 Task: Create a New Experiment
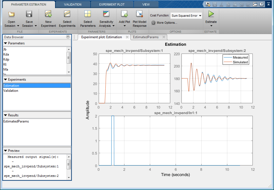point(48,19)
